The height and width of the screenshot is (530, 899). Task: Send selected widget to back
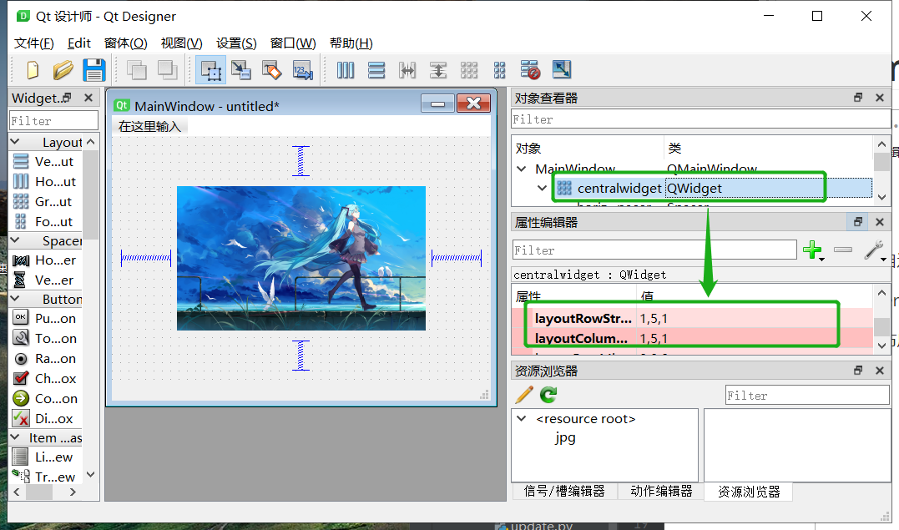136,70
